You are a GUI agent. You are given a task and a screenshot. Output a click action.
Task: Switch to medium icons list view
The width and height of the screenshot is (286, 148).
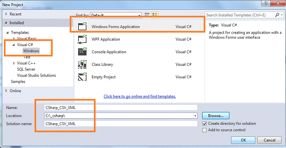(155, 15)
